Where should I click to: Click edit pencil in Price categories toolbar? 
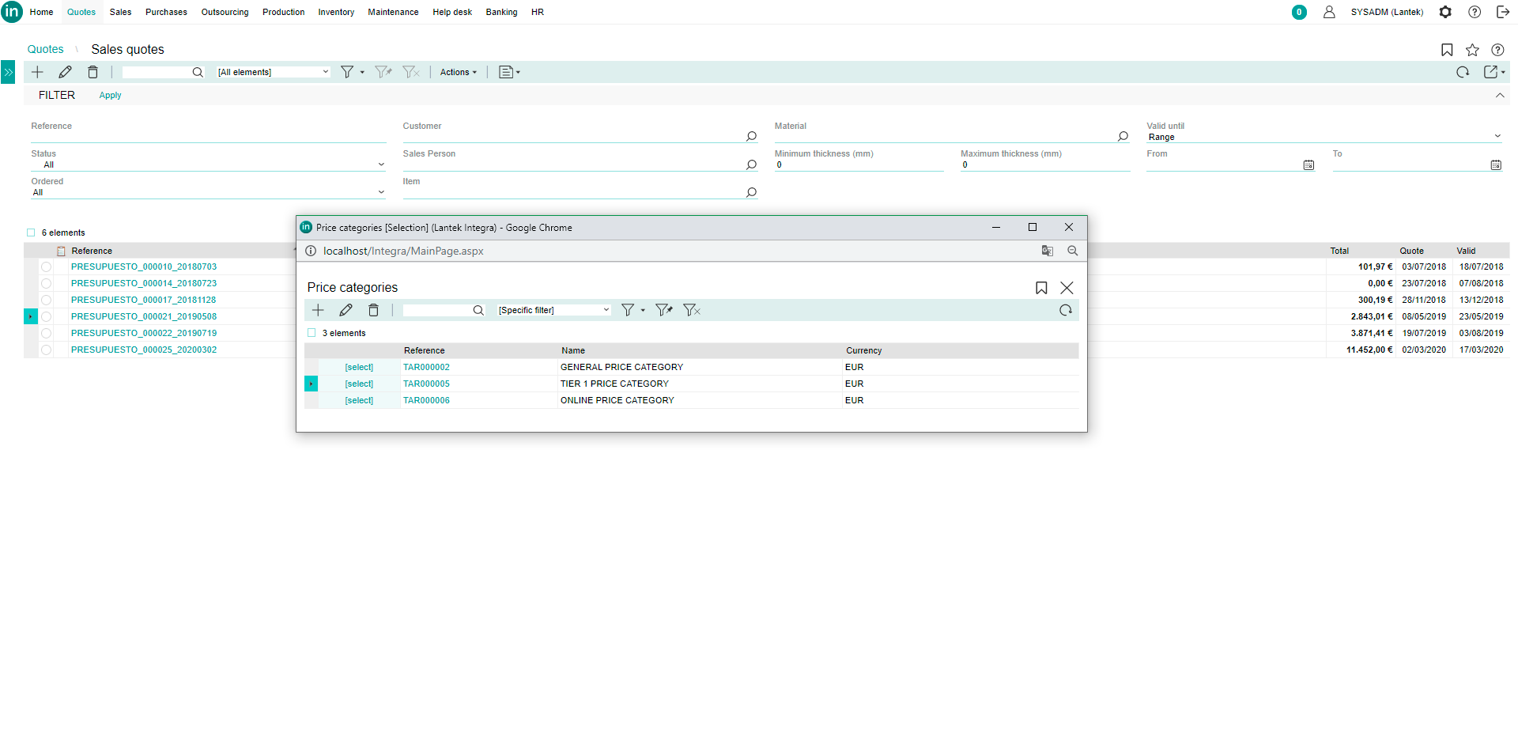346,310
